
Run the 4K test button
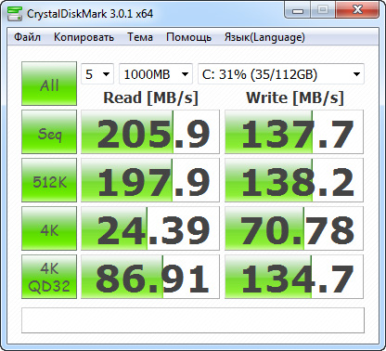49,228
